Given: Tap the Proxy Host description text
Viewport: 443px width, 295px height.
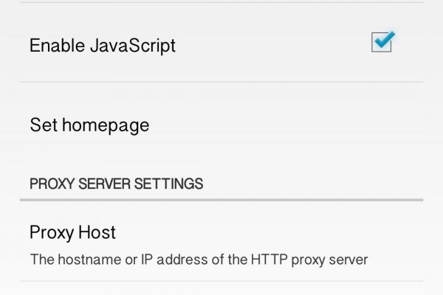Looking at the screenshot, I should coord(198,260).
